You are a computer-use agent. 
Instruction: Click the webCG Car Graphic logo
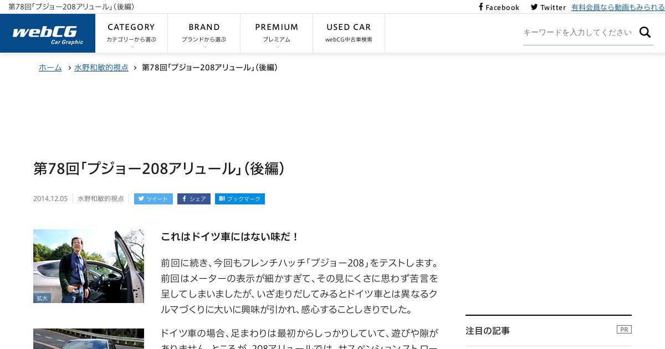pos(48,33)
